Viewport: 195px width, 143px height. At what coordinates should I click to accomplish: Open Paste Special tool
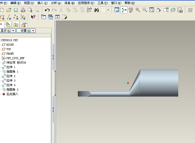click(x=82, y=10)
